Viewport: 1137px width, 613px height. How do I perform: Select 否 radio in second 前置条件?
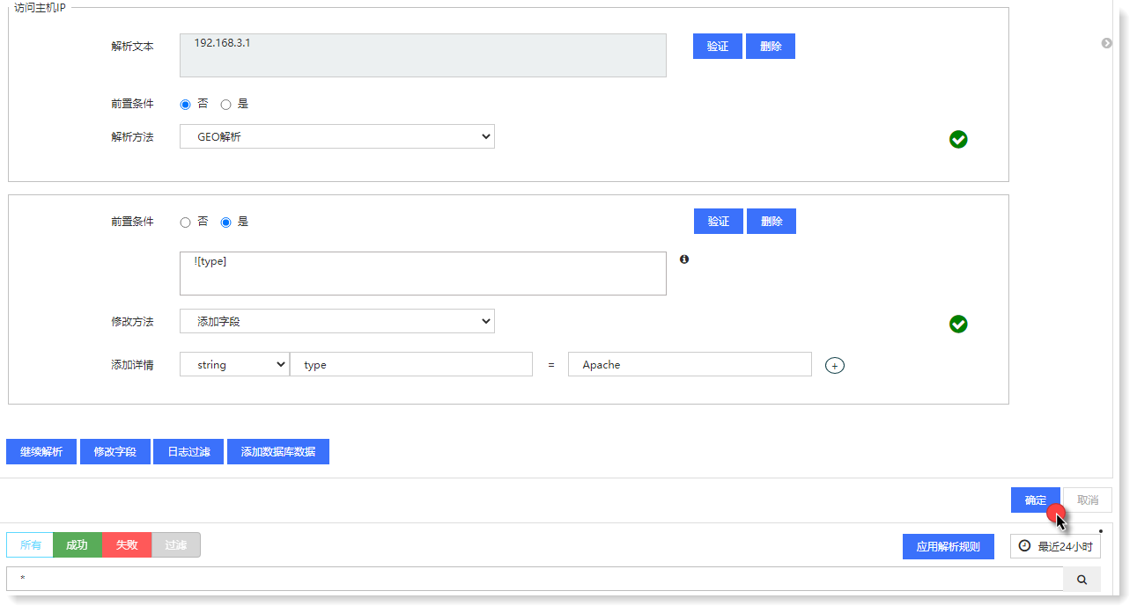185,223
